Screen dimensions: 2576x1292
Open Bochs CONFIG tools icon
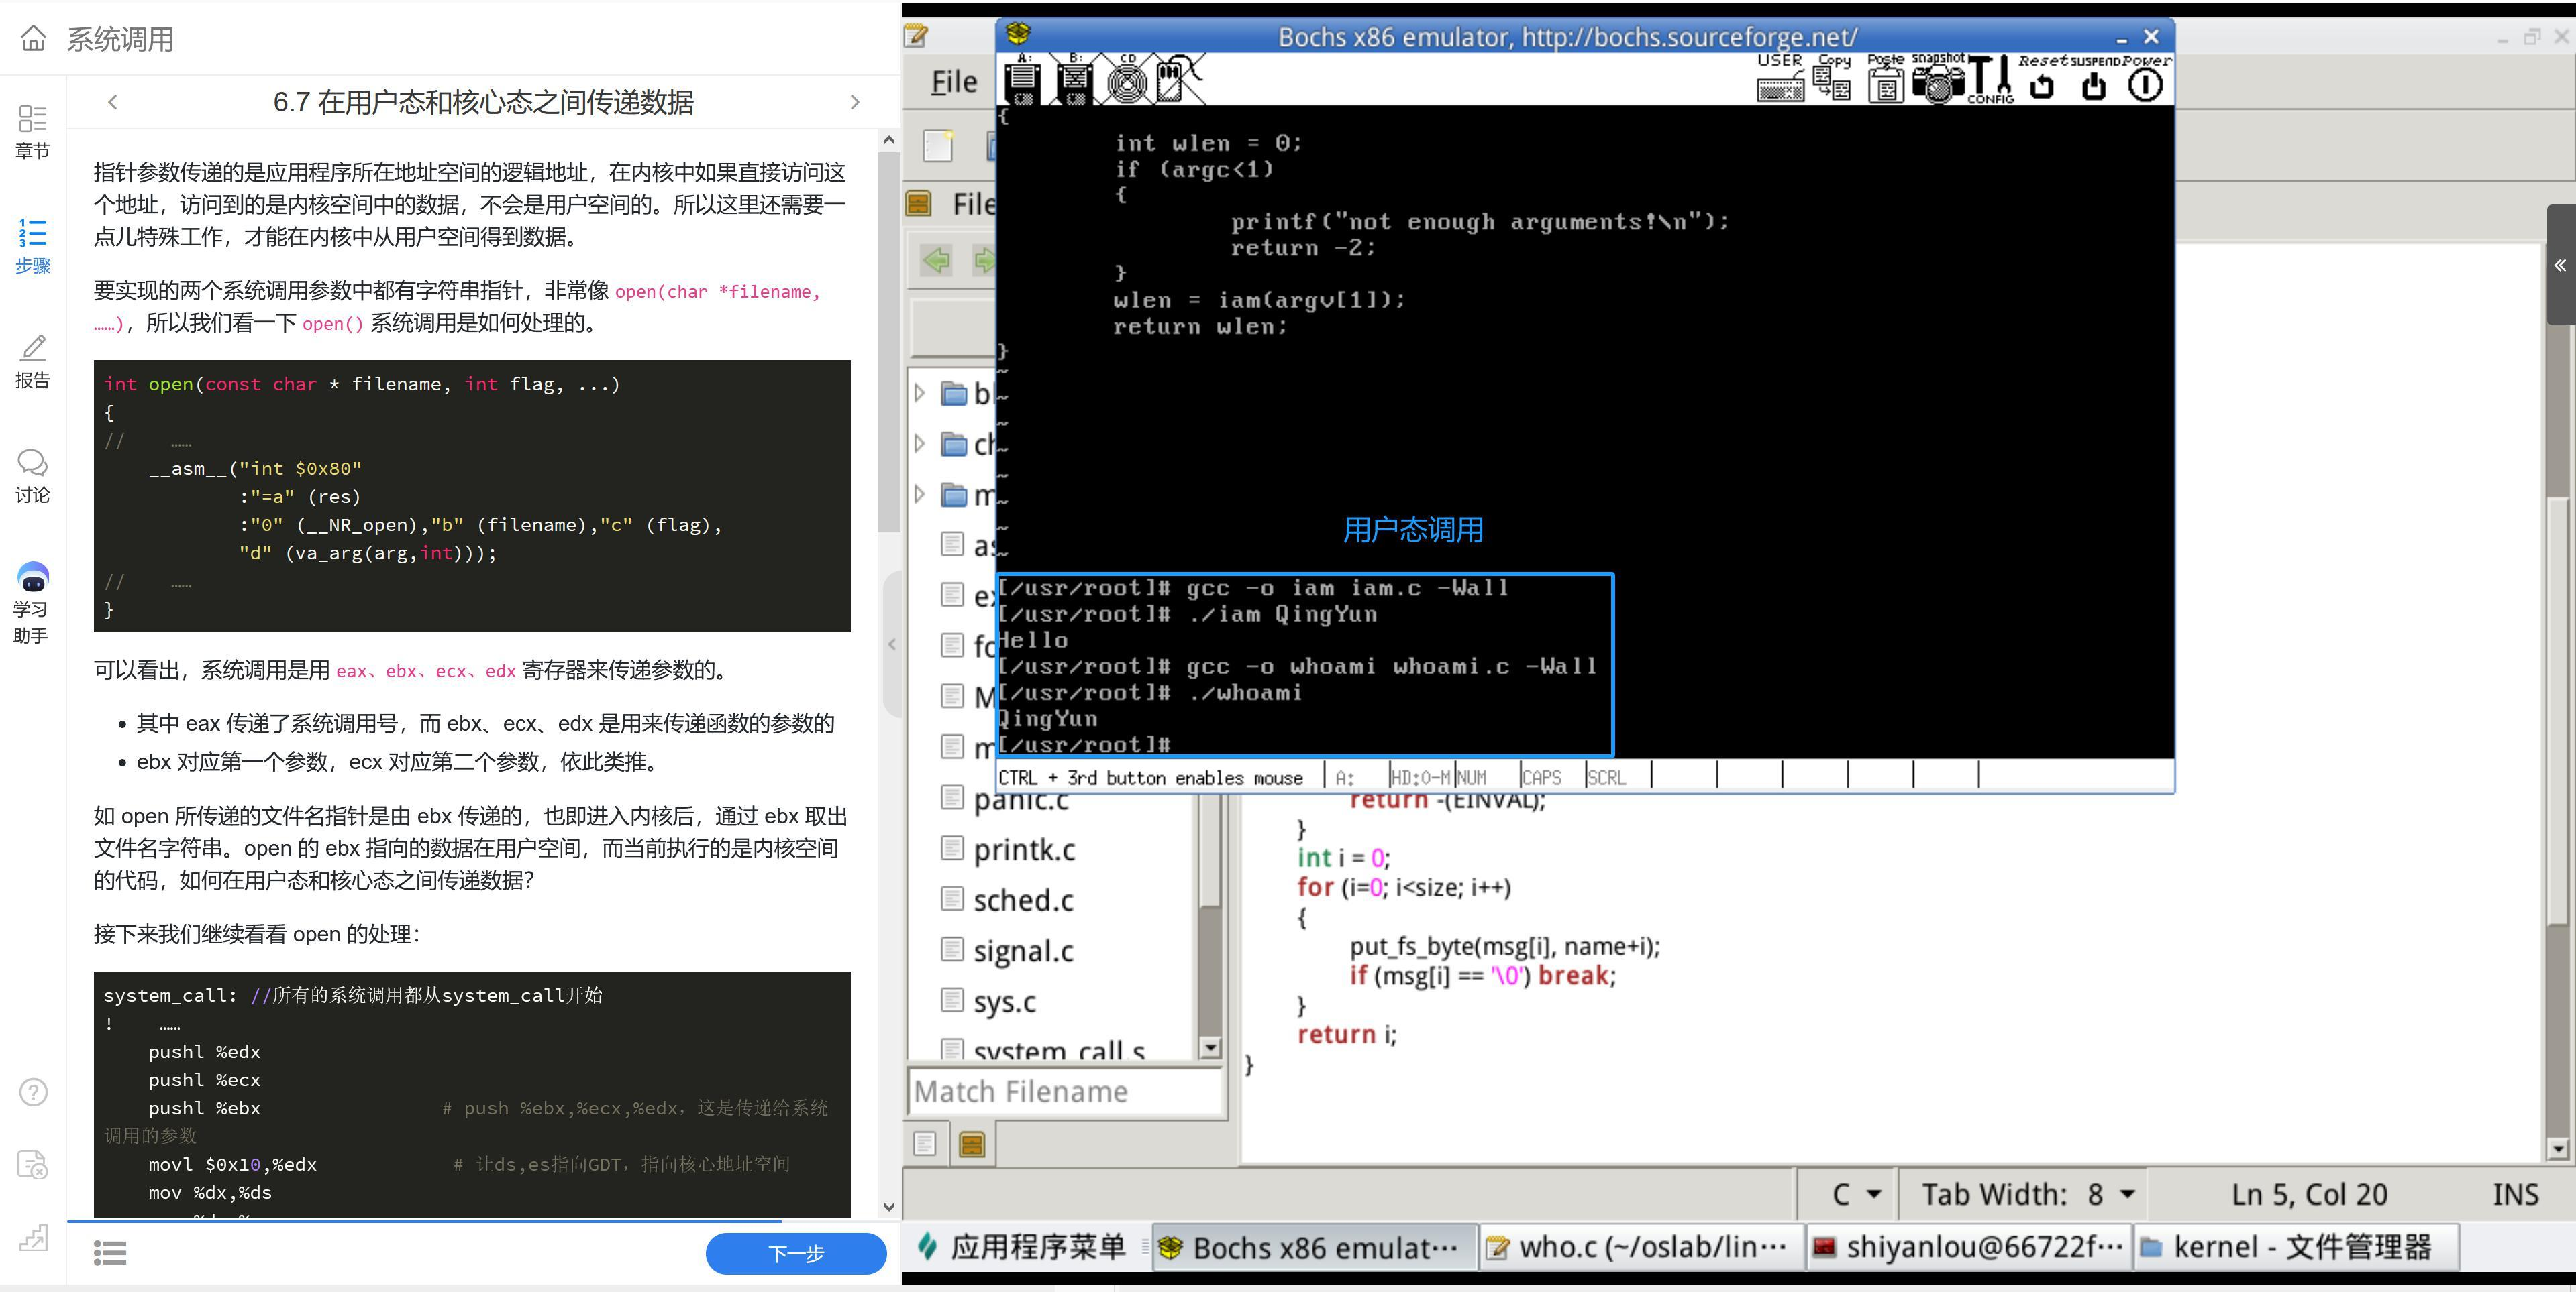coord(1991,79)
